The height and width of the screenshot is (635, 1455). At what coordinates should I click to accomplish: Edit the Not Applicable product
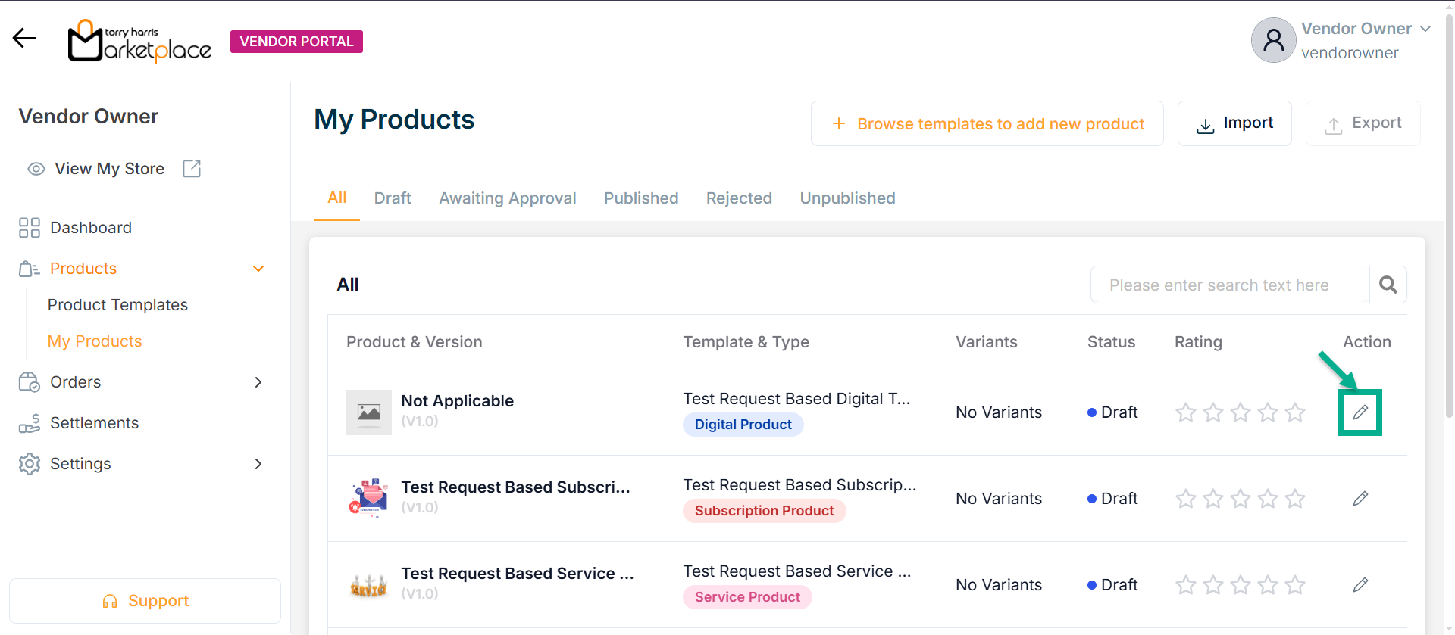(x=1360, y=412)
